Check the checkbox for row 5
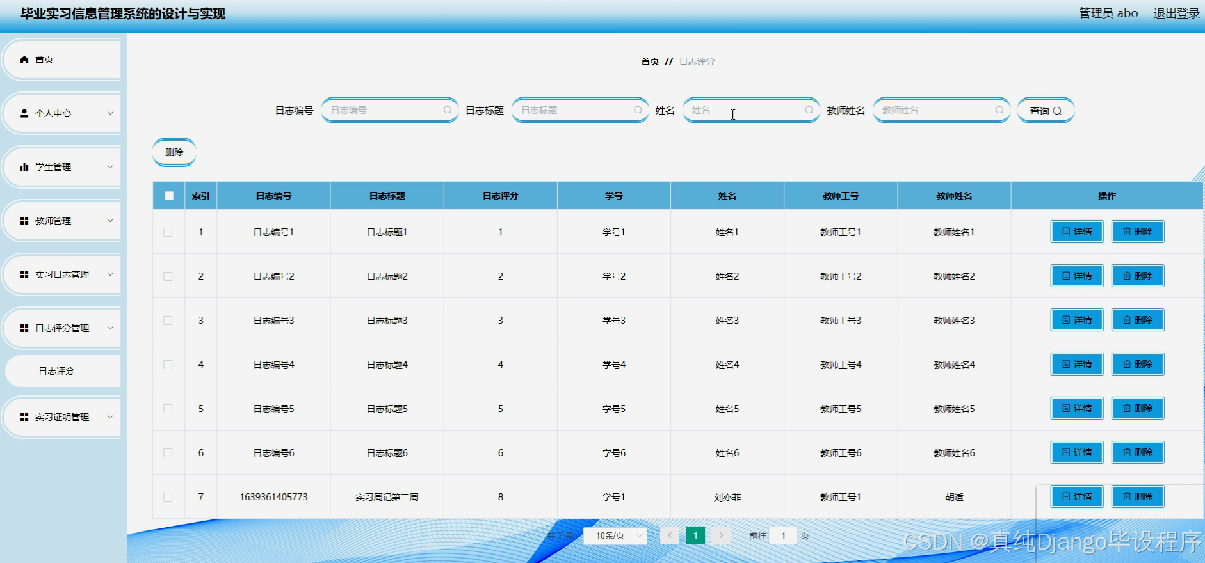 tap(168, 409)
